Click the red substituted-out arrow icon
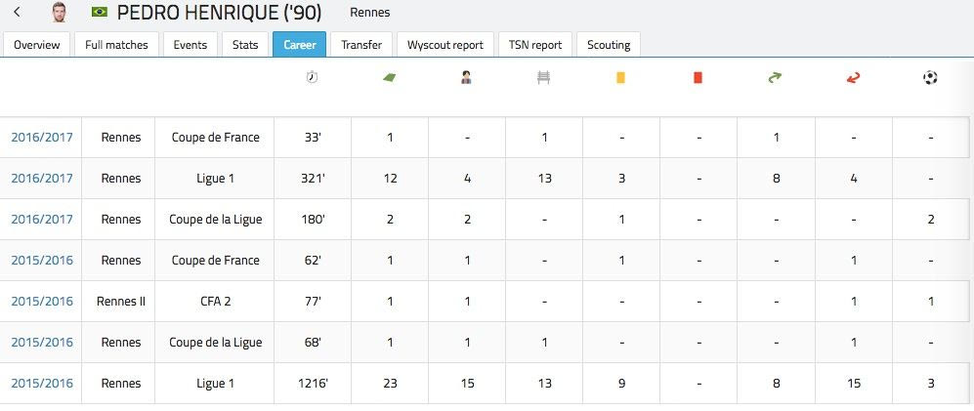Image resolution: width=974 pixels, height=411 pixels. click(853, 78)
